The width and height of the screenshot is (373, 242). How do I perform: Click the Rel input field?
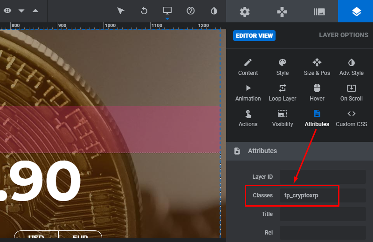pyautogui.click(x=323, y=233)
